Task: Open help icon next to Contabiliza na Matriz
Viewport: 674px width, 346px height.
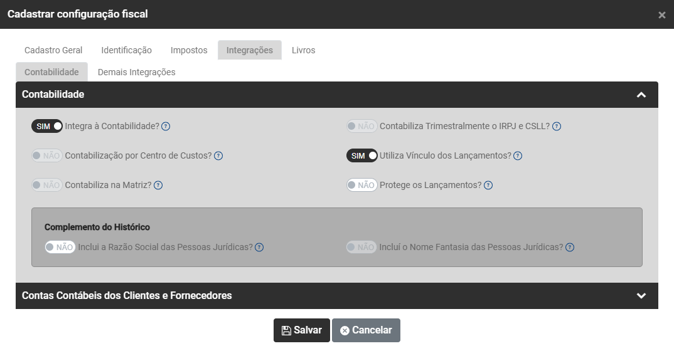Action: (x=158, y=185)
